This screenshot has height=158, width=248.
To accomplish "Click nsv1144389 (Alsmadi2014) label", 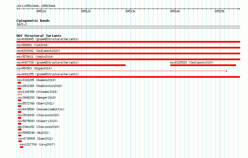I will (x=38, y=92).
